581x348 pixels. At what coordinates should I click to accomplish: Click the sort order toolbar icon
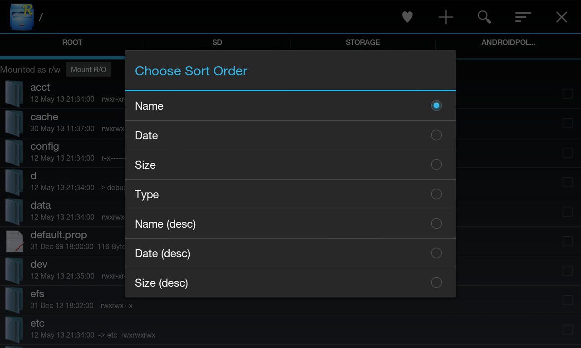click(x=523, y=17)
